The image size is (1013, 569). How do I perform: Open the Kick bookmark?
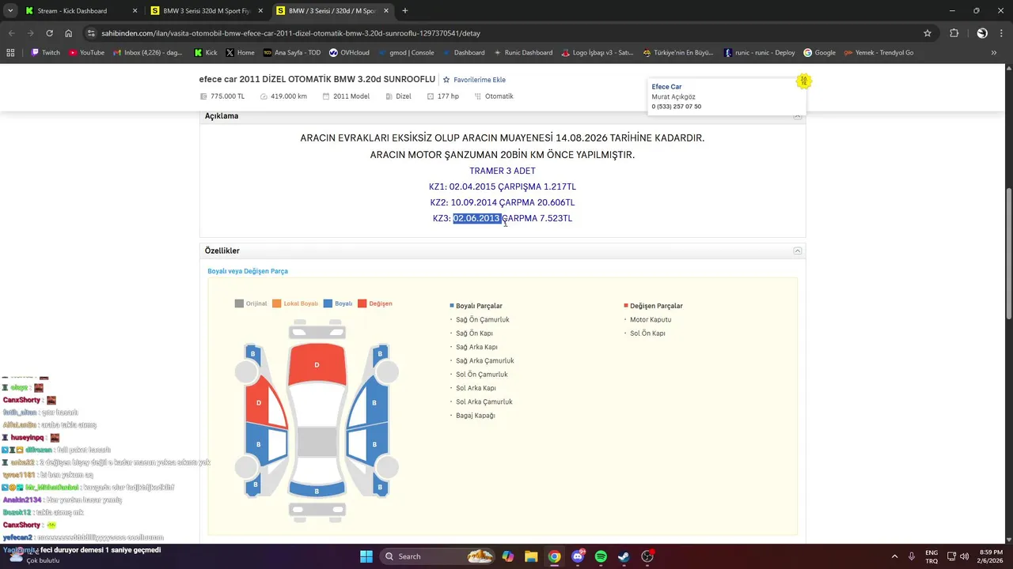tap(206, 53)
